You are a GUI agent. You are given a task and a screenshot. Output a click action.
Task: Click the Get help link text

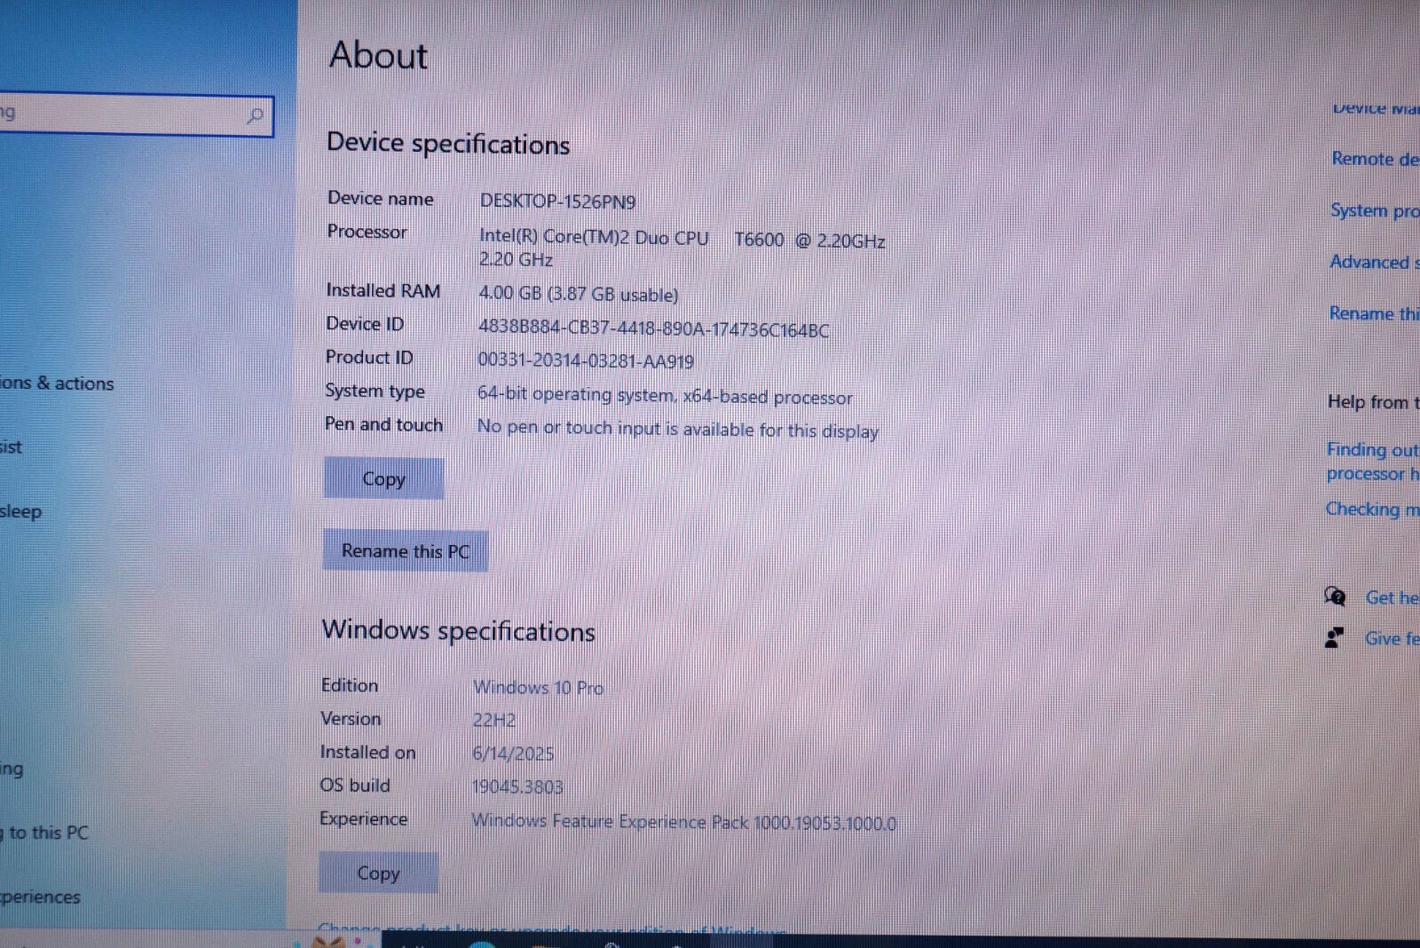click(1392, 597)
